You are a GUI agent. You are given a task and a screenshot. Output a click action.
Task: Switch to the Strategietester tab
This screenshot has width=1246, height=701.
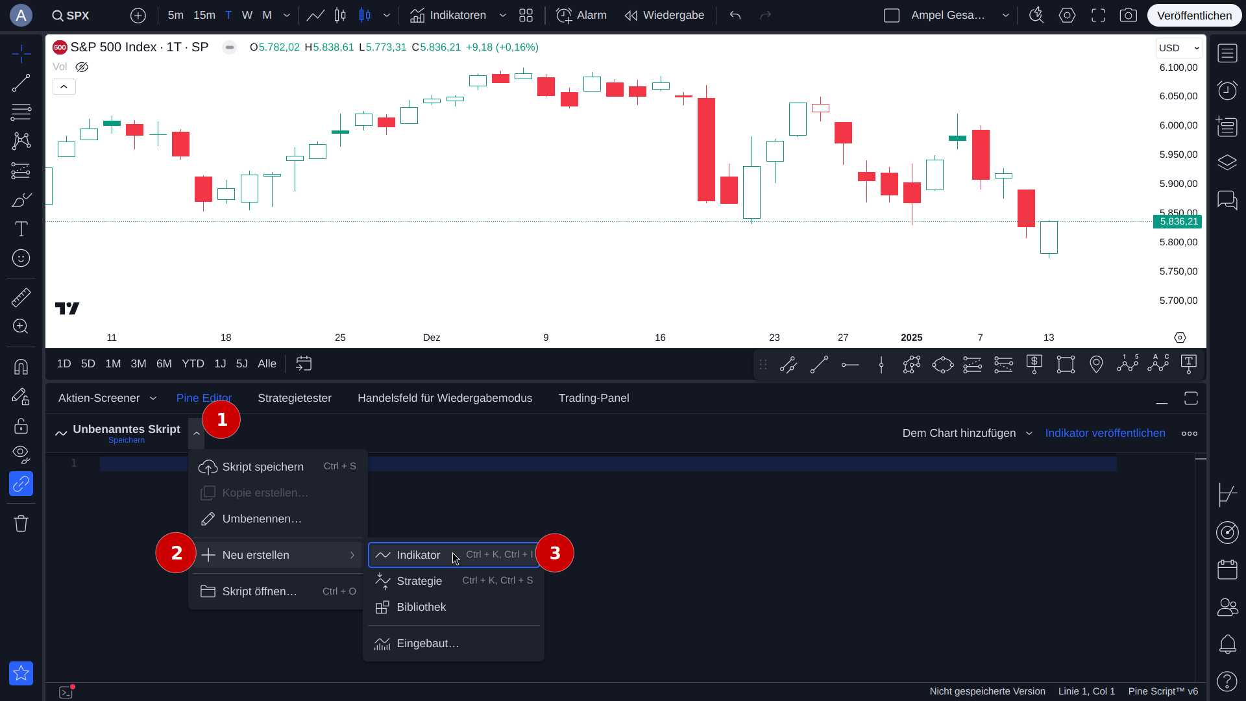point(295,399)
